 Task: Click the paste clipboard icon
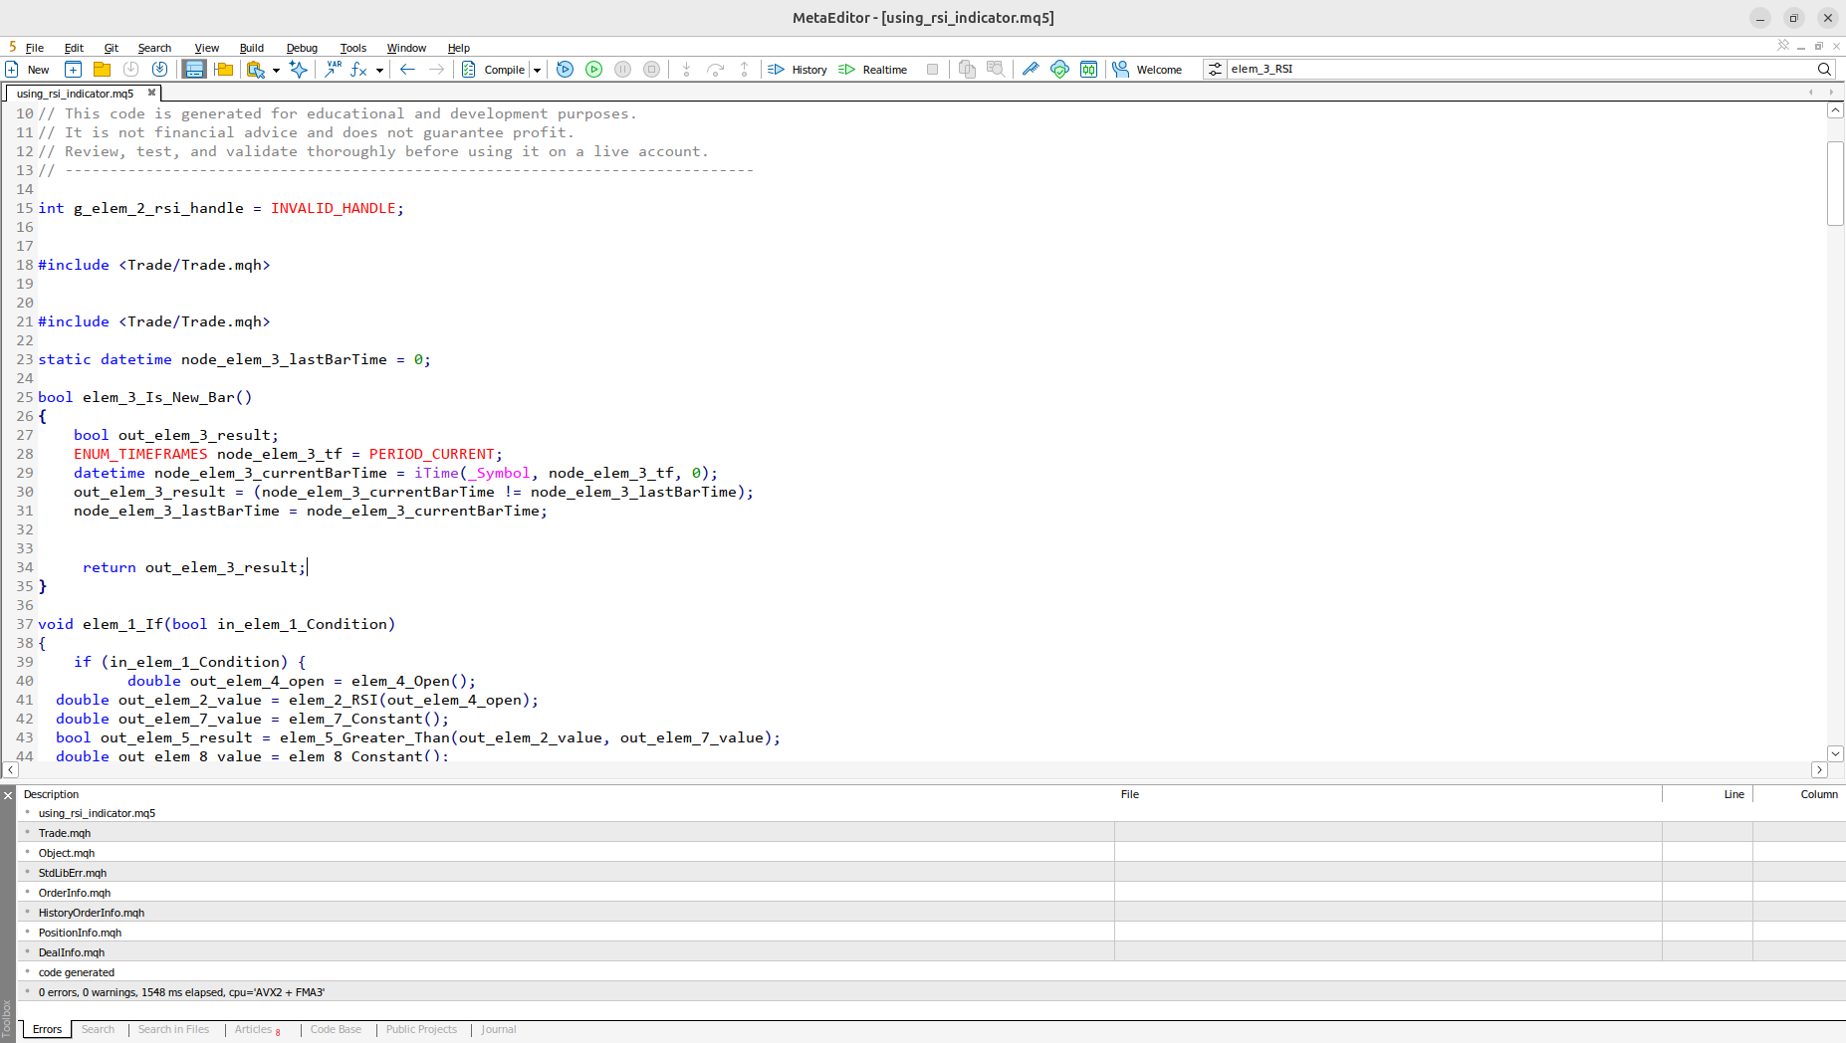(x=256, y=69)
